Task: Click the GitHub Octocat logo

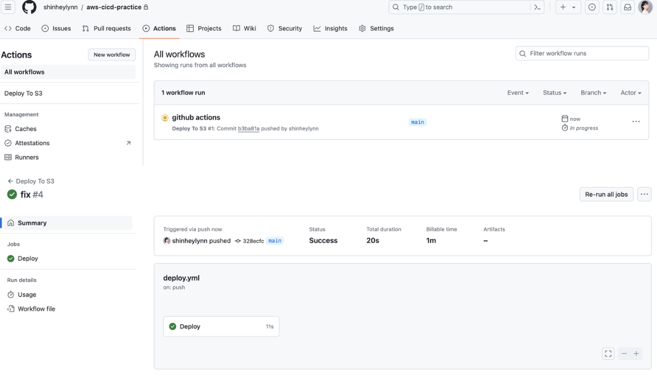Action: [x=29, y=7]
